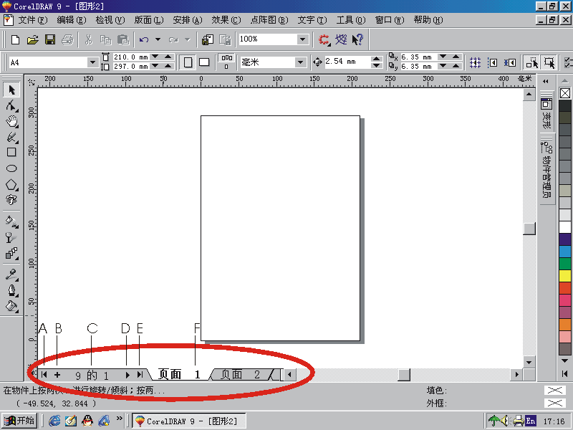
Task: Toggle draw complex objects when moving
Action: tap(531, 62)
